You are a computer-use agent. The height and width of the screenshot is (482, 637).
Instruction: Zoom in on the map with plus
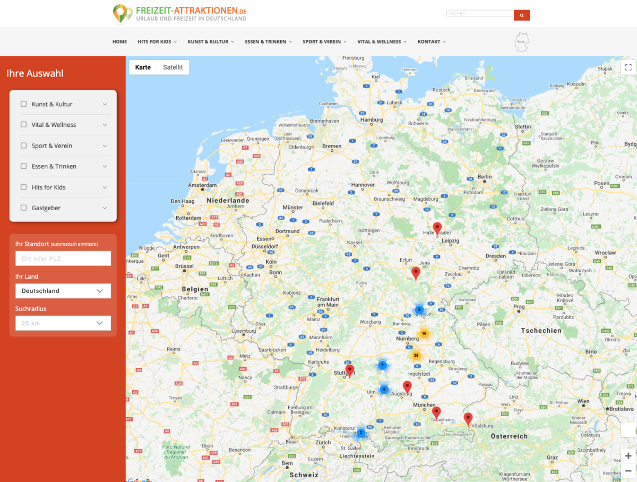point(629,455)
